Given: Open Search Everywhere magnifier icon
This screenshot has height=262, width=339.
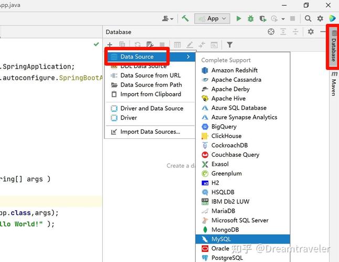Looking at the screenshot, I should [x=308, y=18].
